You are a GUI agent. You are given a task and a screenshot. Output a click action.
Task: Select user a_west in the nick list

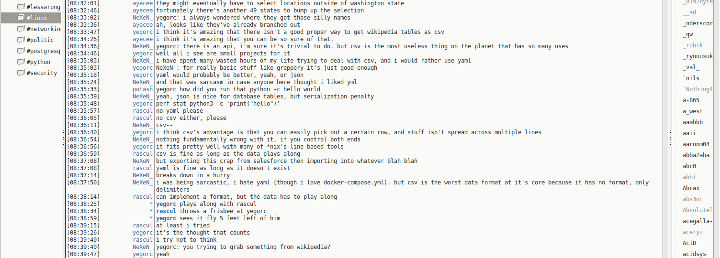tap(692, 111)
